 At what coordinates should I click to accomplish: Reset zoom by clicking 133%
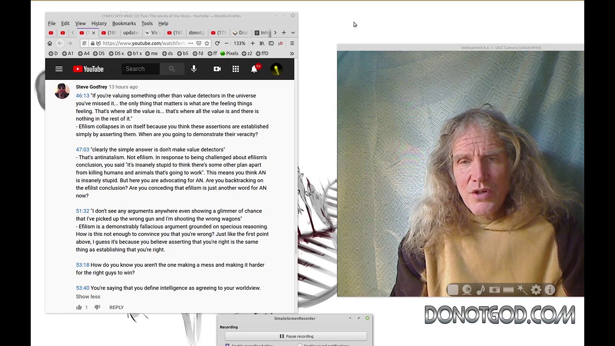[x=239, y=43]
